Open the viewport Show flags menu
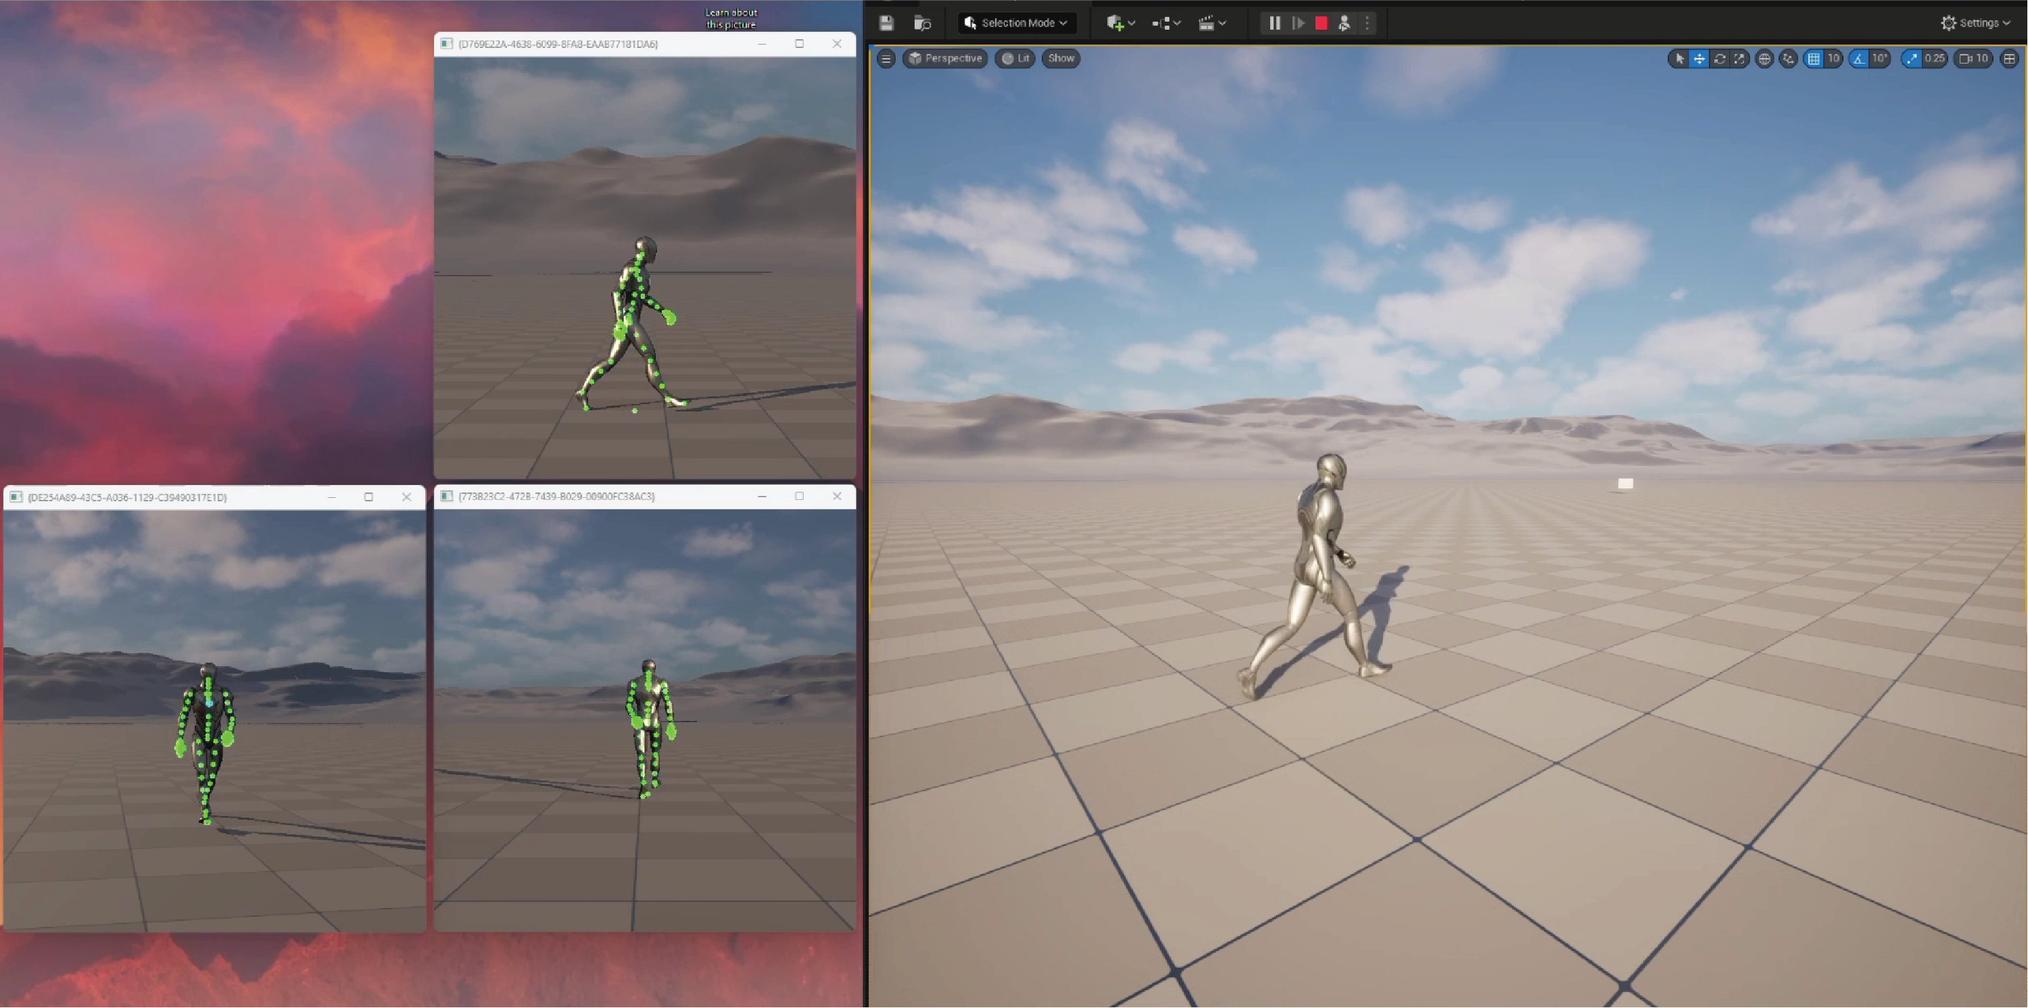2028x1008 pixels. click(1061, 58)
